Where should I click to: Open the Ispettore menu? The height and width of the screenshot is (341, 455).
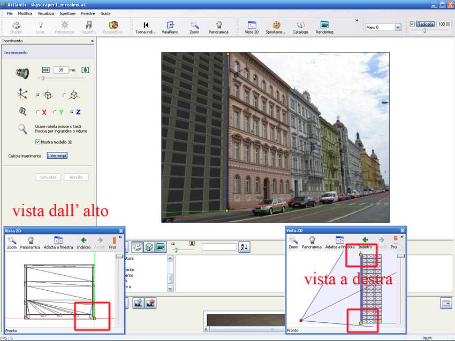(67, 13)
